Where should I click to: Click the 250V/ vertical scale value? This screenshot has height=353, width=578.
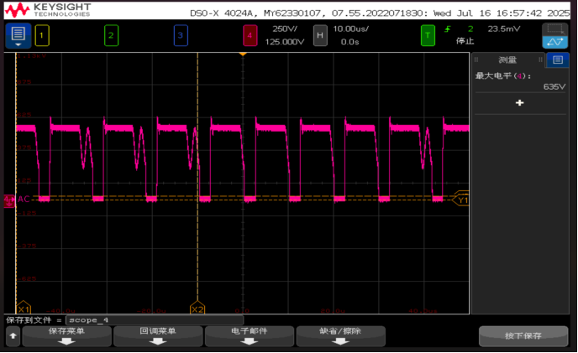click(285, 29)
